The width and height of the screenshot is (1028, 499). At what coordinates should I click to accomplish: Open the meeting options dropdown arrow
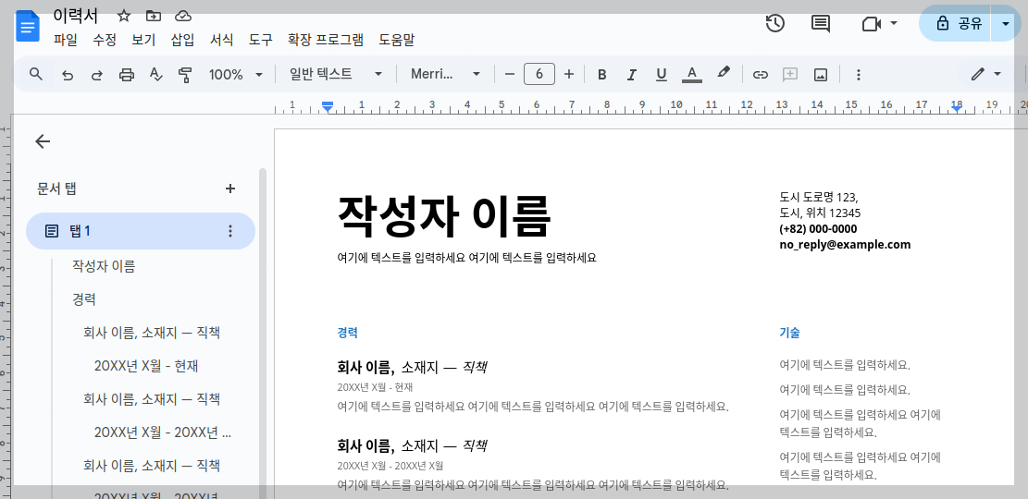(x=893, y=24)
